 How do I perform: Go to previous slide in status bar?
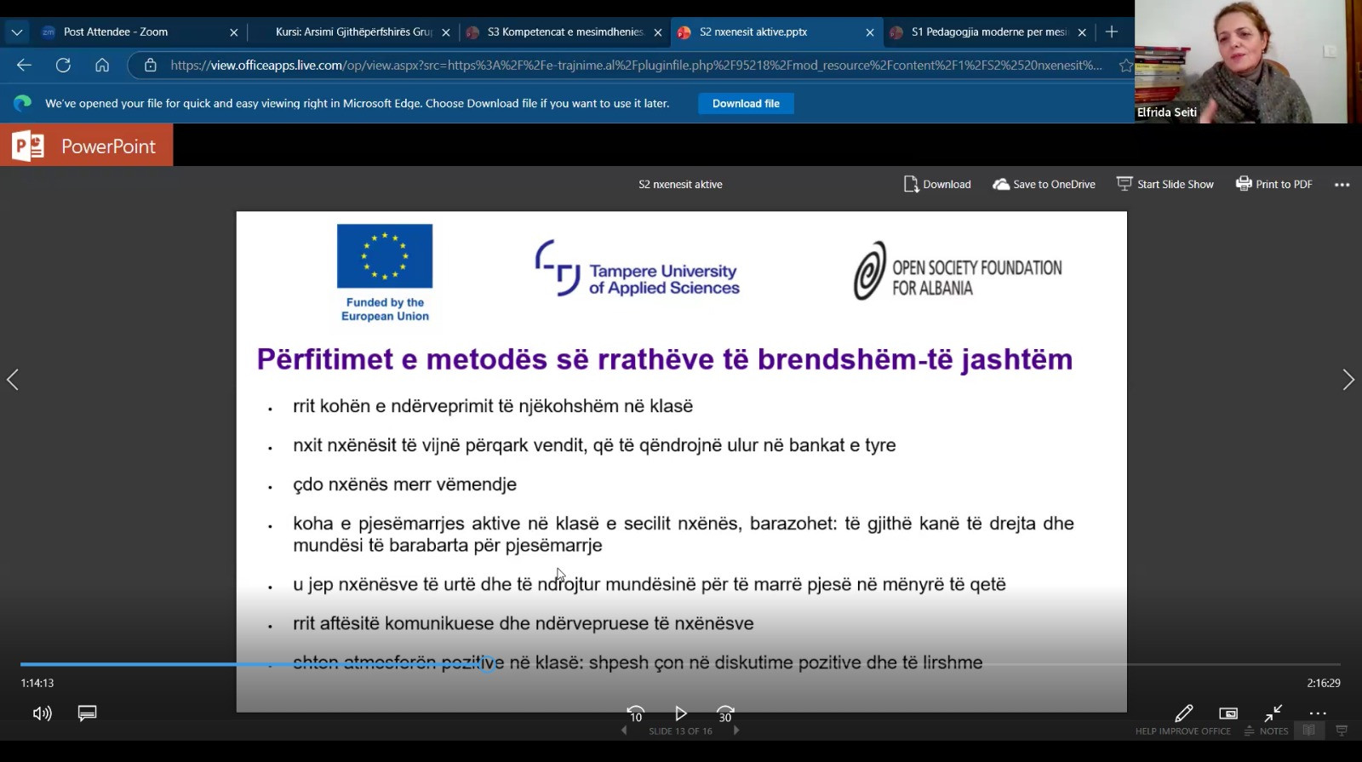(x=625, y=730)
